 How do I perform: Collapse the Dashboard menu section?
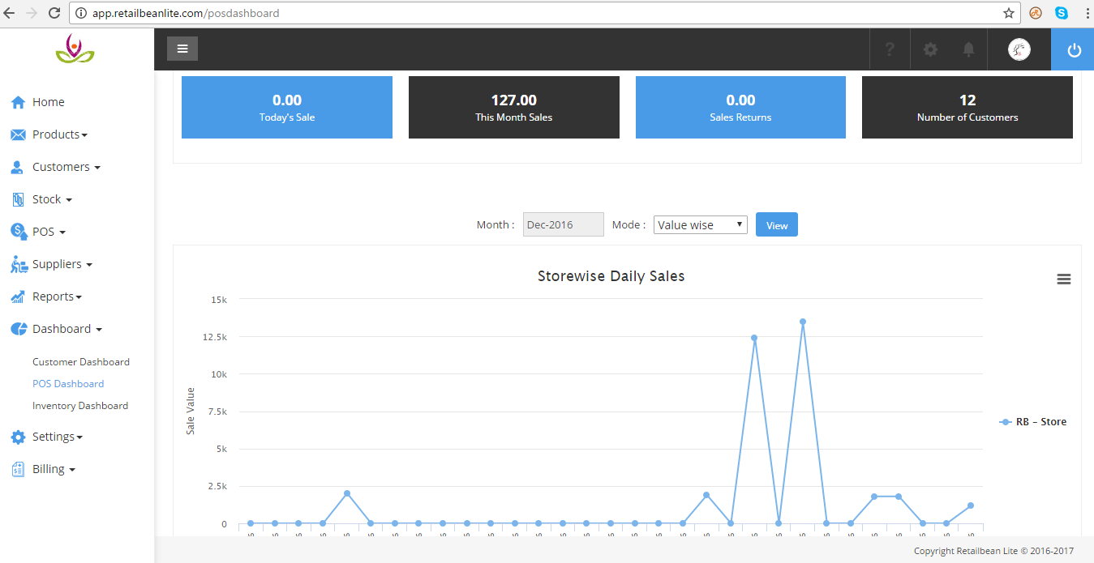point(66,329)
